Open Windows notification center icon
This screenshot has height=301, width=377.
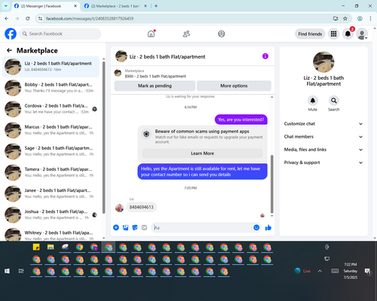[368, 271]
